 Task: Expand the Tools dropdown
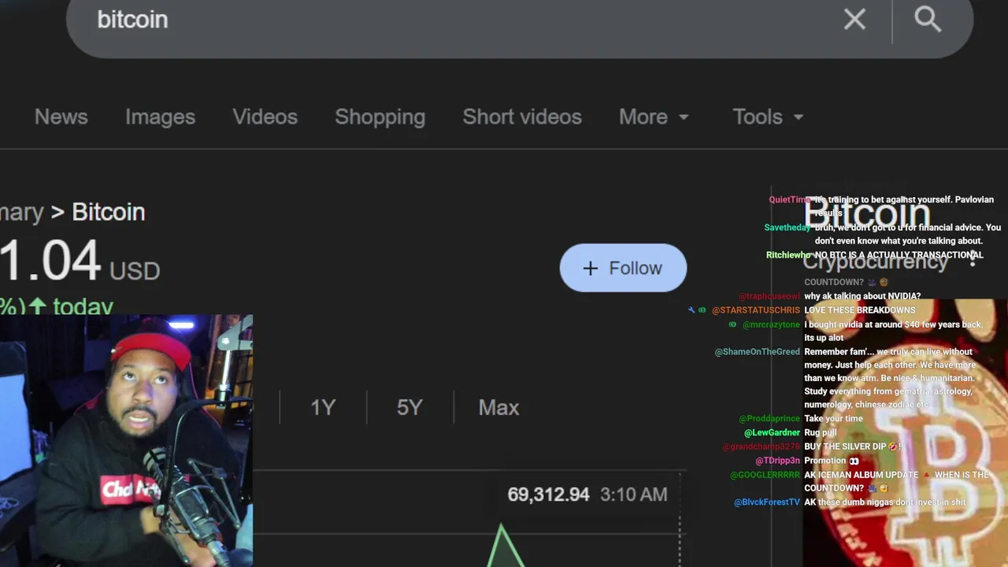tap(767, 117)
